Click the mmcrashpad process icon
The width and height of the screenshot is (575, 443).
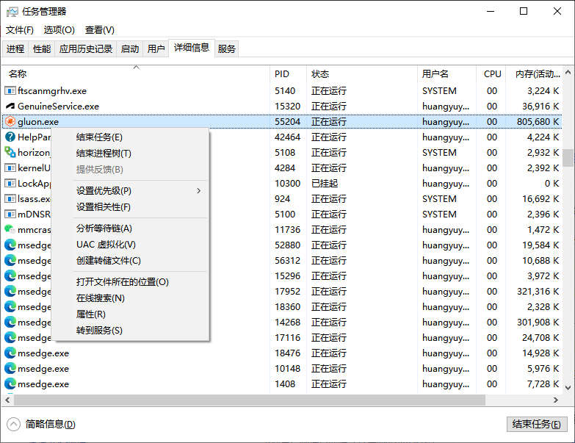coord(10,230)
